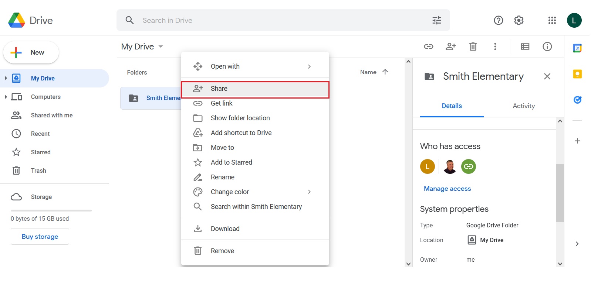591x282 pixels.
Task: Click the file list scroll down arrow
Action: (408, 264)
